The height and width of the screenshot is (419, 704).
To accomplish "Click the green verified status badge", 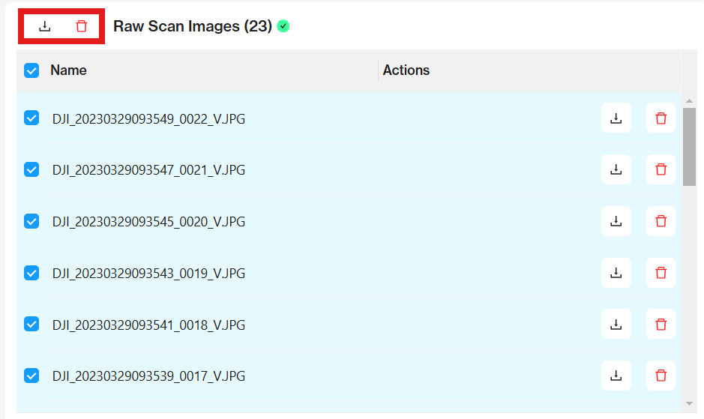I will (x=283, y=27).
